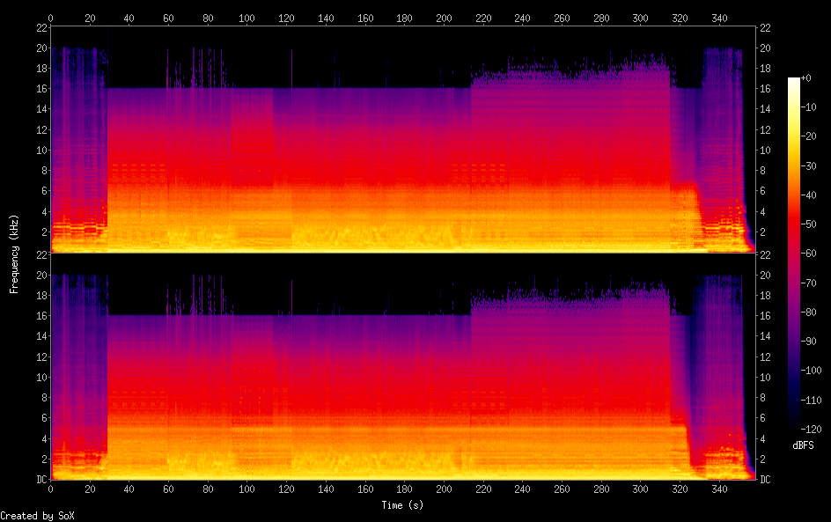This screenshot has width=831, height=522.
Task: Click the 'dBFS' colorbar label
Action: pyautogui.click(x=803, y=446)
